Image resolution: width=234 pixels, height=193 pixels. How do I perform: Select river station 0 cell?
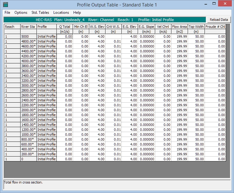(29, 159)
